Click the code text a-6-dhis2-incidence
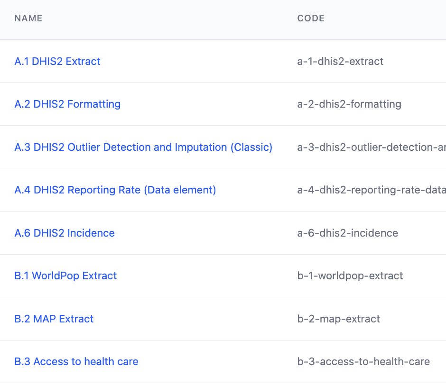Image resolution: width=446 pixels, height=386 pixels. [x=347, y=233]
